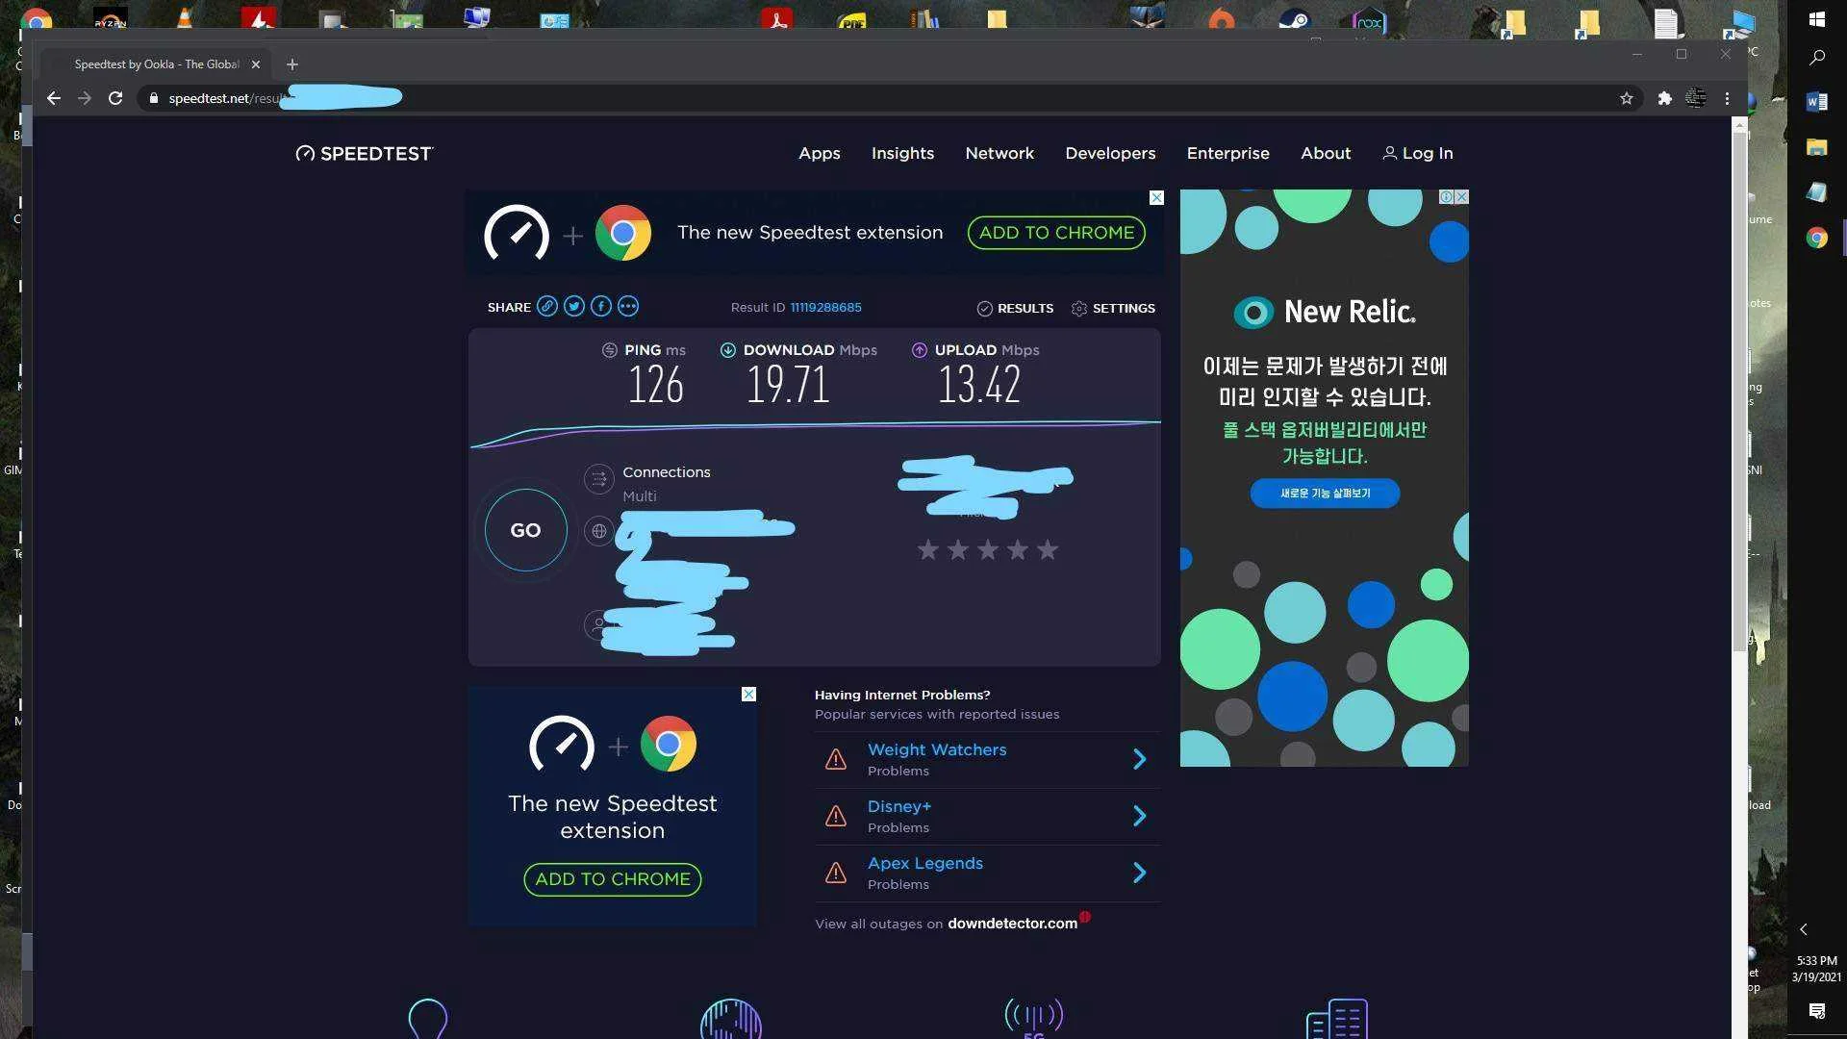Click the globe server icon
Viewport: 1847px width, 1039px height.
(x=598, y=531)
